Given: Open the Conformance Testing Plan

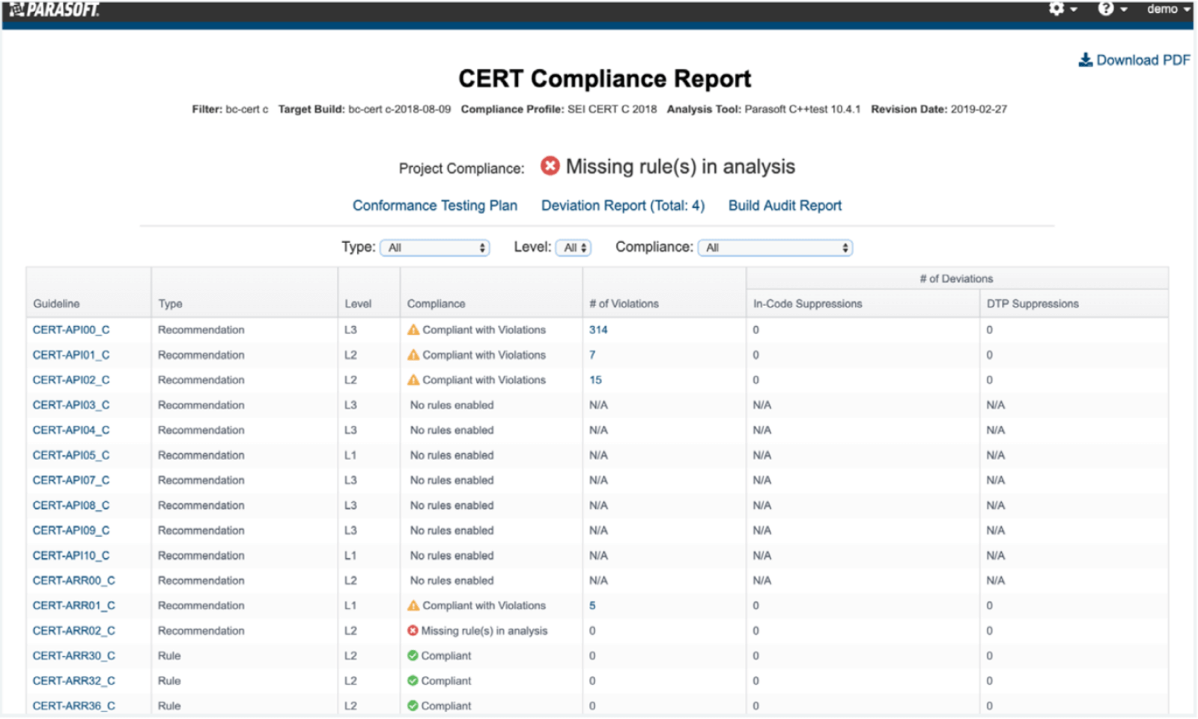Looking at the screenshot, I should click(434, 205).
